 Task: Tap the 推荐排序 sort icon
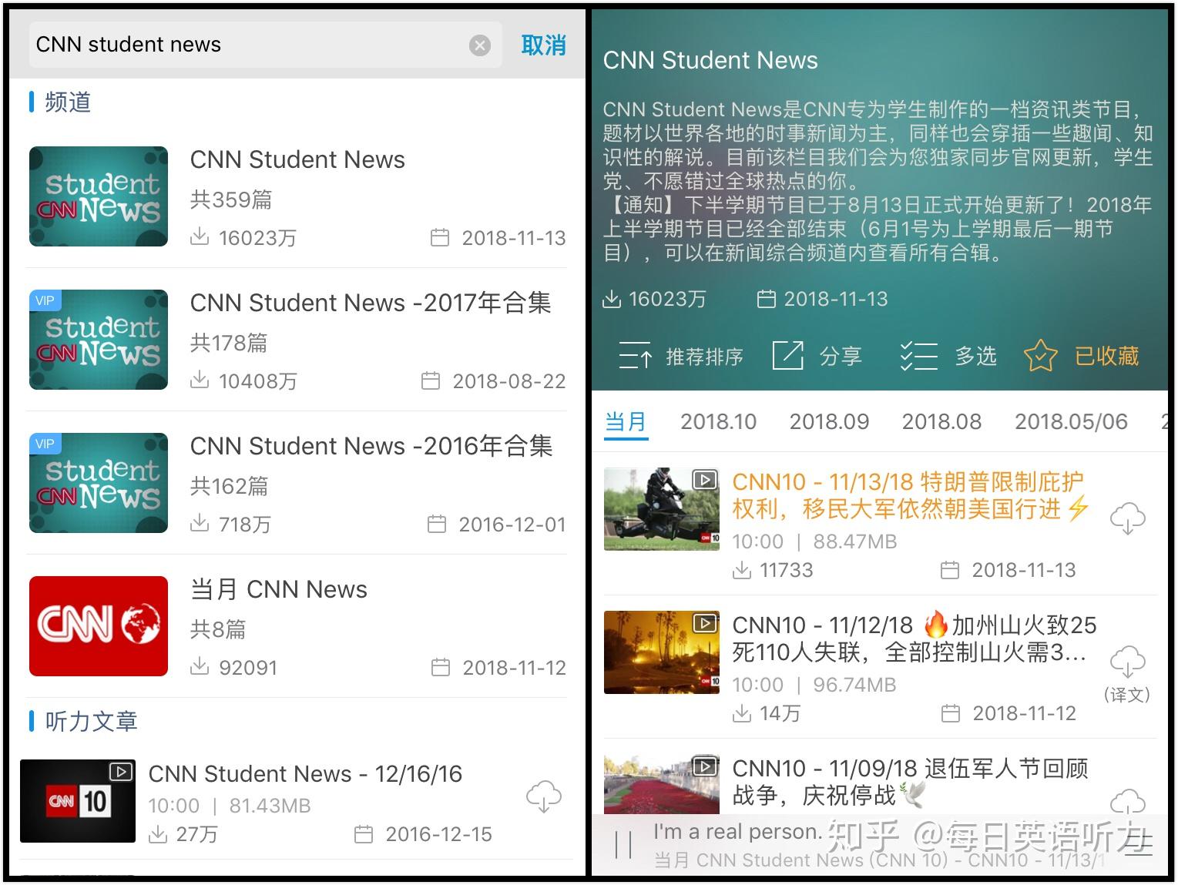[x=636, y=356]
